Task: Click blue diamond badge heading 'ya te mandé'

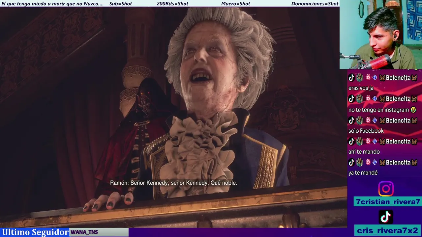Action: pos(375,162)
